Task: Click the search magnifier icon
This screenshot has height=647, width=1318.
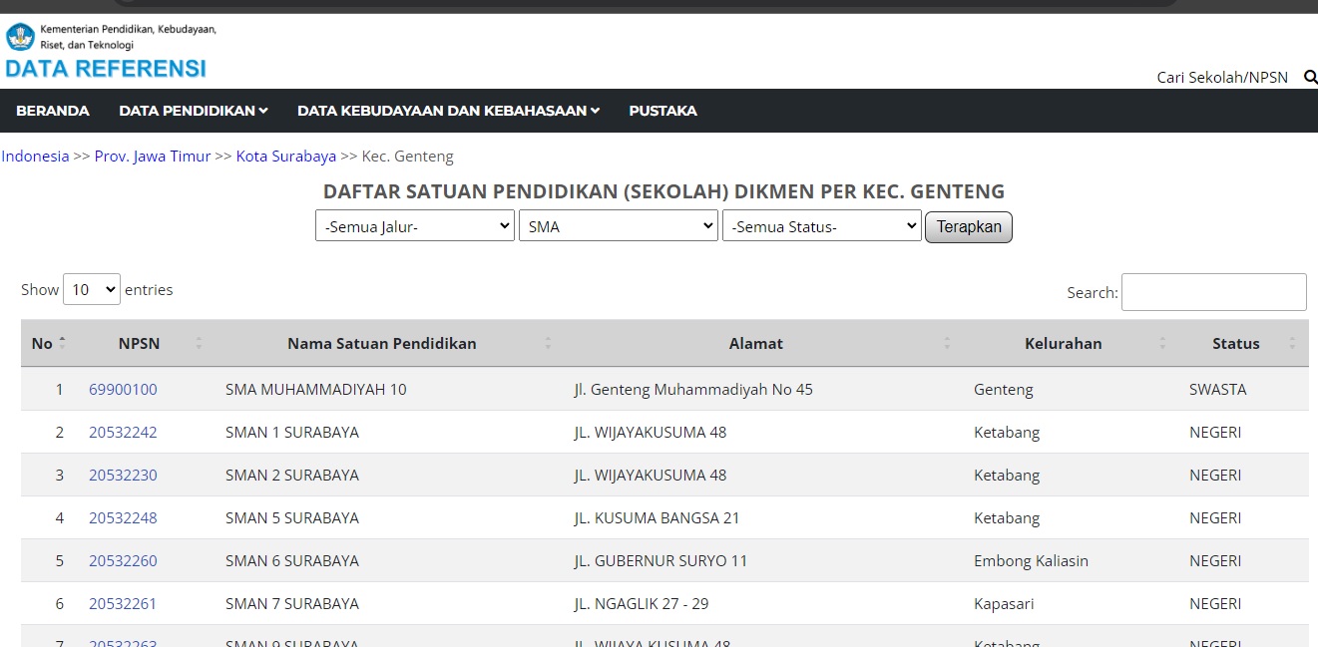Action: [x=1310, y=77]
